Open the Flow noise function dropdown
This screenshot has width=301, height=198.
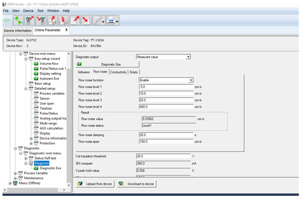pos(191,80)
